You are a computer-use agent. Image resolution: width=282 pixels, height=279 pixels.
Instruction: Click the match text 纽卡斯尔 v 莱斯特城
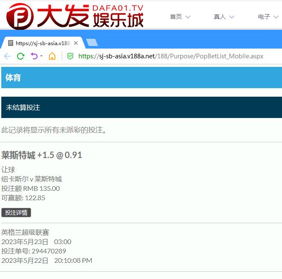point(32,179)
